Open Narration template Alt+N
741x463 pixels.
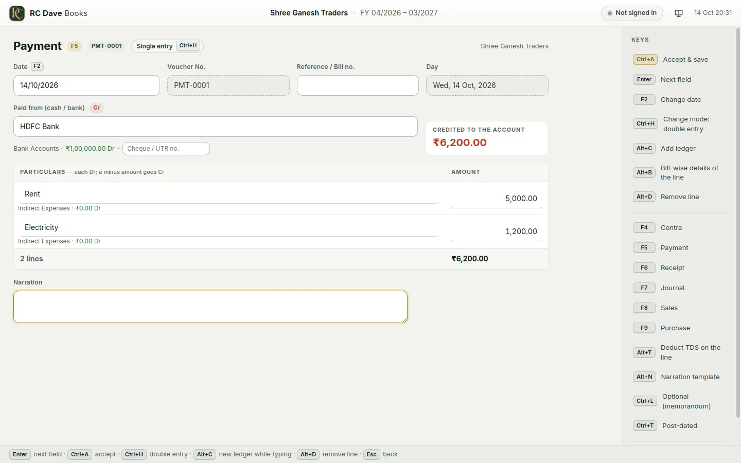tap(679, 377)
